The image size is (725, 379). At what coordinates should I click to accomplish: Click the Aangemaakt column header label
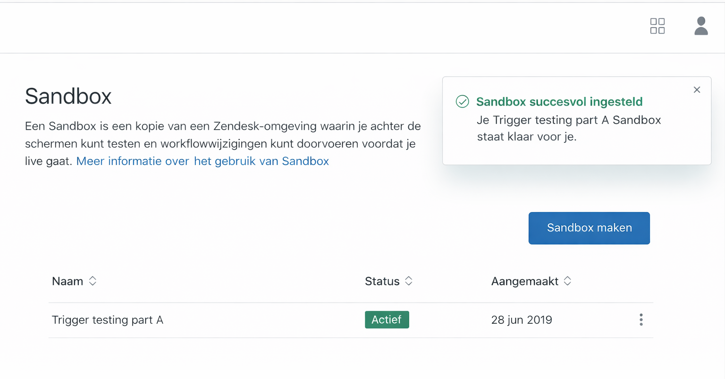click(524, 281)
